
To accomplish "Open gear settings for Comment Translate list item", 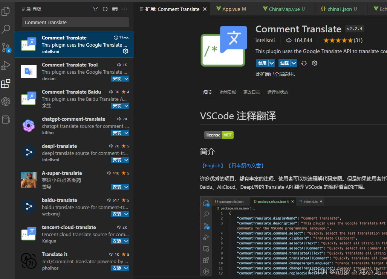I will point(125,51).
